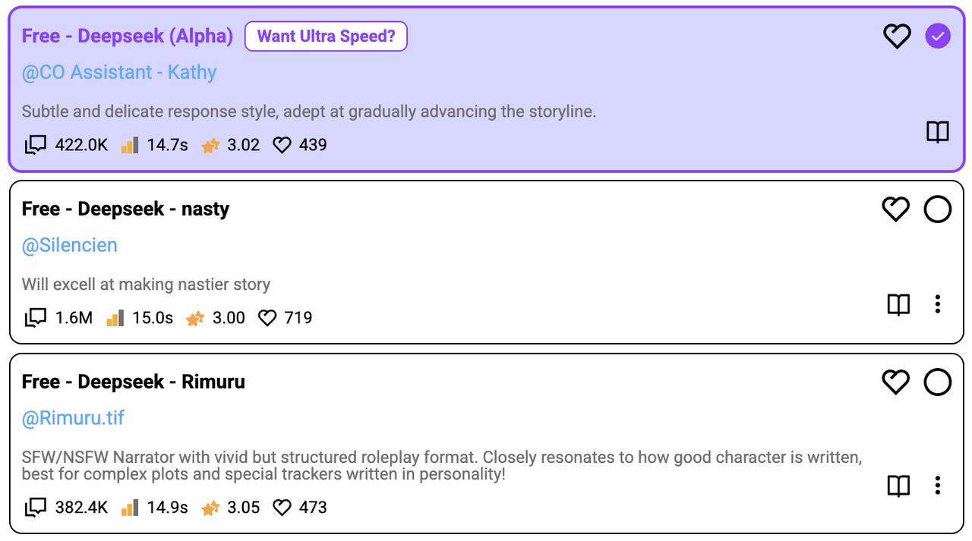
Task: Open the @CO Assistant - Kathy profile link
Action: [119, 73]
